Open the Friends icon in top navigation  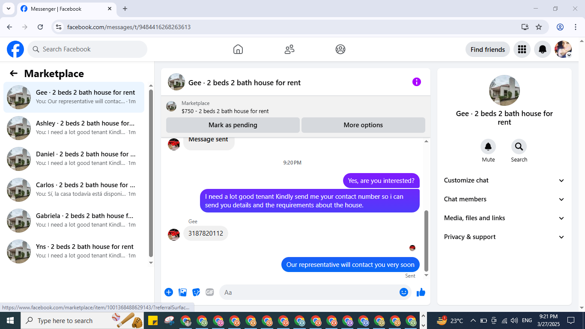click(290, 49)
